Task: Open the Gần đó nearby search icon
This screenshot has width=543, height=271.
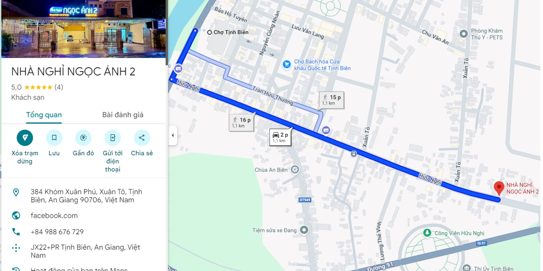Action: pos(83,138)
